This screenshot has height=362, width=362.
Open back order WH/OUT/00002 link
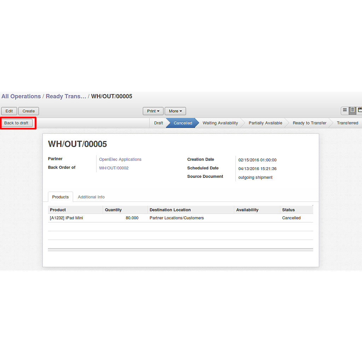pyautogui.click(x=114, y=168)
